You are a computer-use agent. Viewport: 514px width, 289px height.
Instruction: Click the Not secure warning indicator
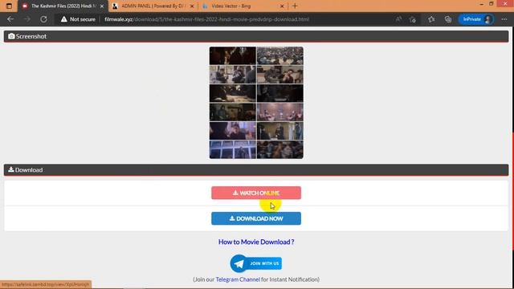pos(78,19)
